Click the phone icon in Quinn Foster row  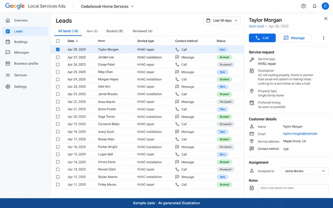point(177,109)
